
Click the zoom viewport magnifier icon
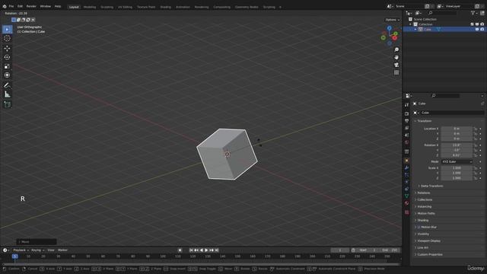tap(396, 49)
